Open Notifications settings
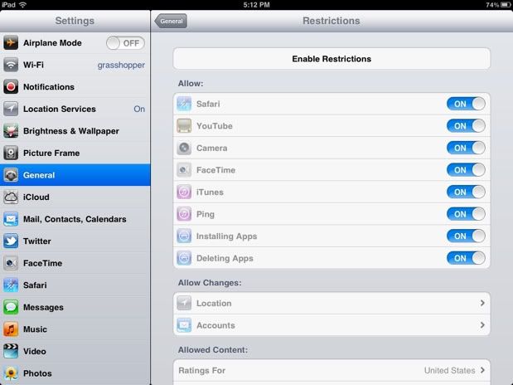 click(x=75, y=87)
